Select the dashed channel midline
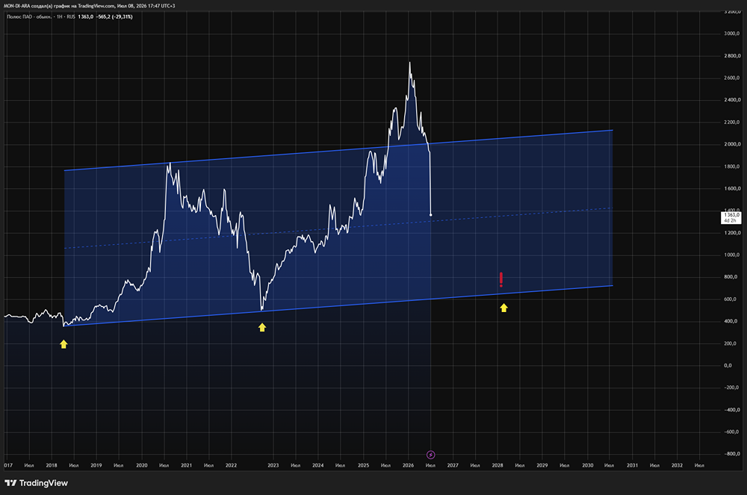The image size is (747, 495). [338, 228]
